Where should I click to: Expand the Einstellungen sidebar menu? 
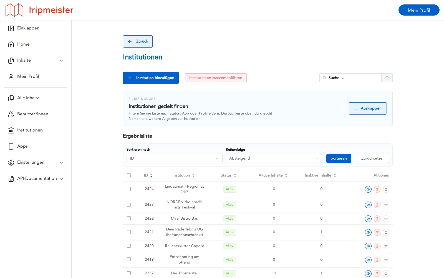coord(36,162)
